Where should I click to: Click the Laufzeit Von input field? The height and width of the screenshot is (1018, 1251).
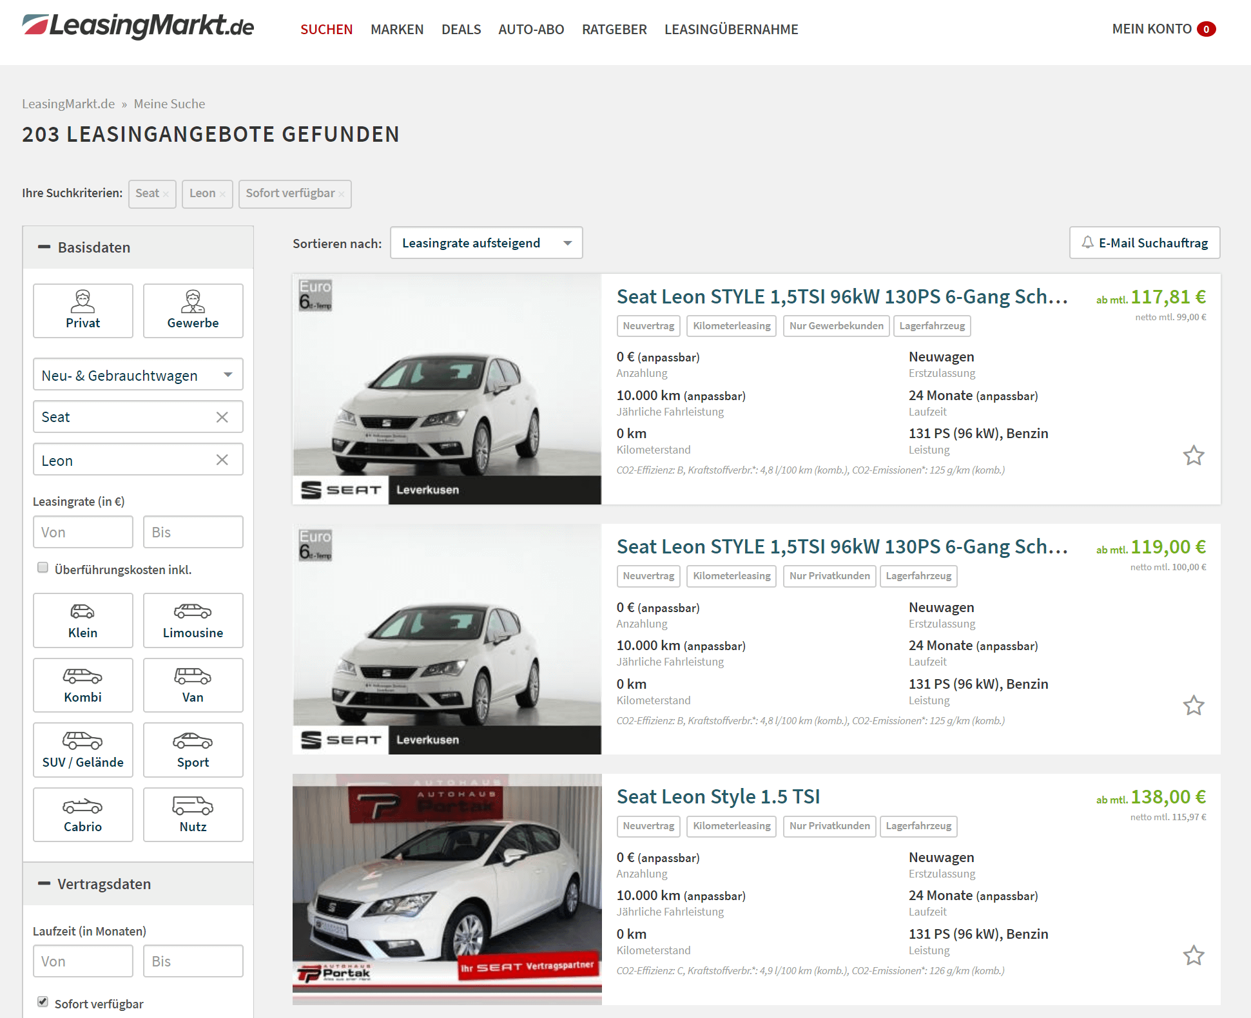pyautogui.click(x=82, y=961)
